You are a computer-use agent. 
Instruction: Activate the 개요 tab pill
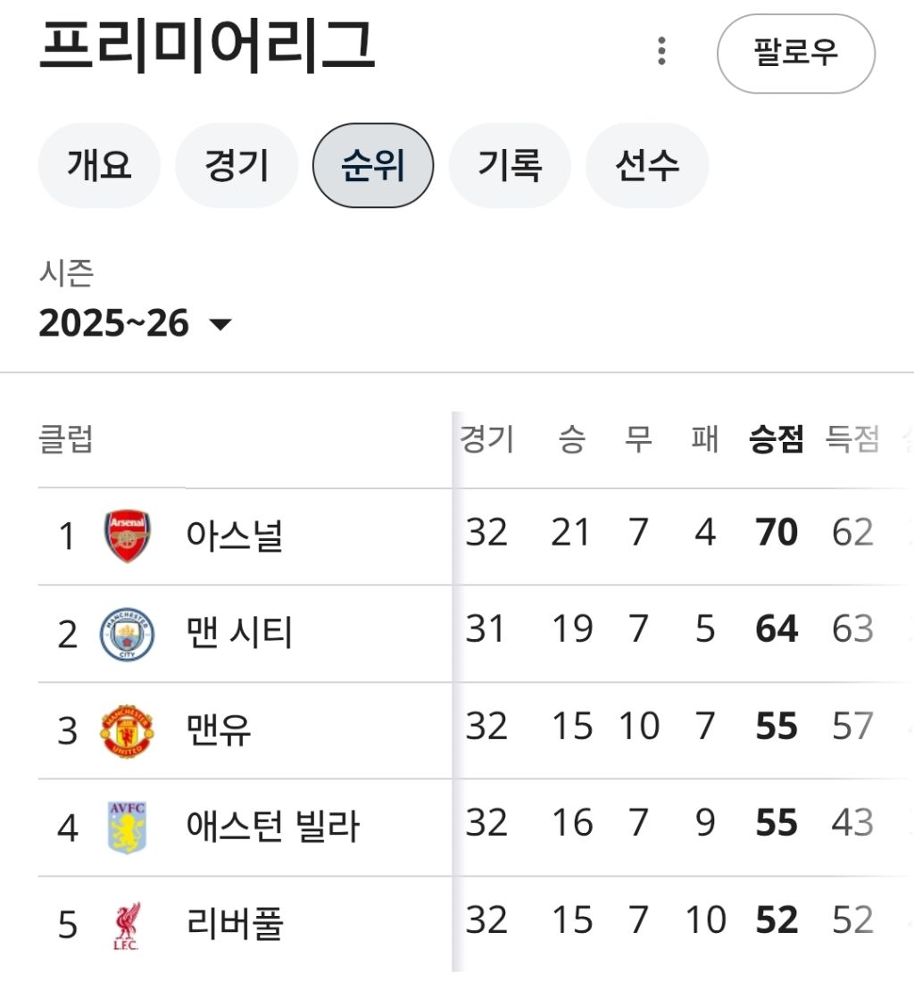[x=99, y=165]
